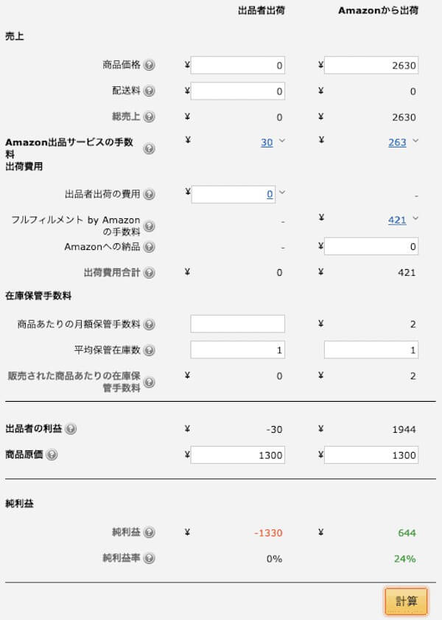Expand chevron beside FBA fee 421
Screen dimensions: 442x620
(415, 218)
